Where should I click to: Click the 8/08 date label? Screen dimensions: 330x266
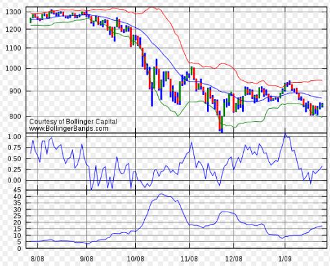tap(38, 258)
